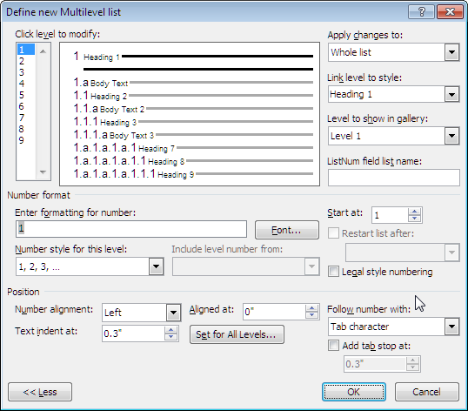
Task: Collapse the dialog with the Less button
Action: [40, 392]
